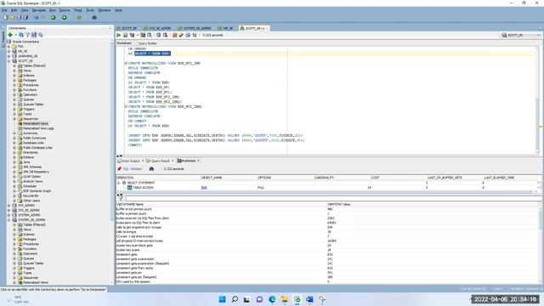Click the red pin icon in Autotrace panel
This screenshot has height=306, width=544.
coord(119,169)
